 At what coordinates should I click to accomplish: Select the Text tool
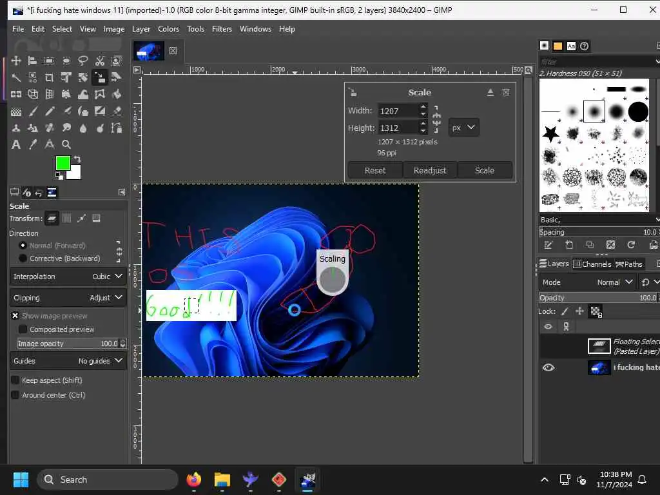(x=16, y=144)
